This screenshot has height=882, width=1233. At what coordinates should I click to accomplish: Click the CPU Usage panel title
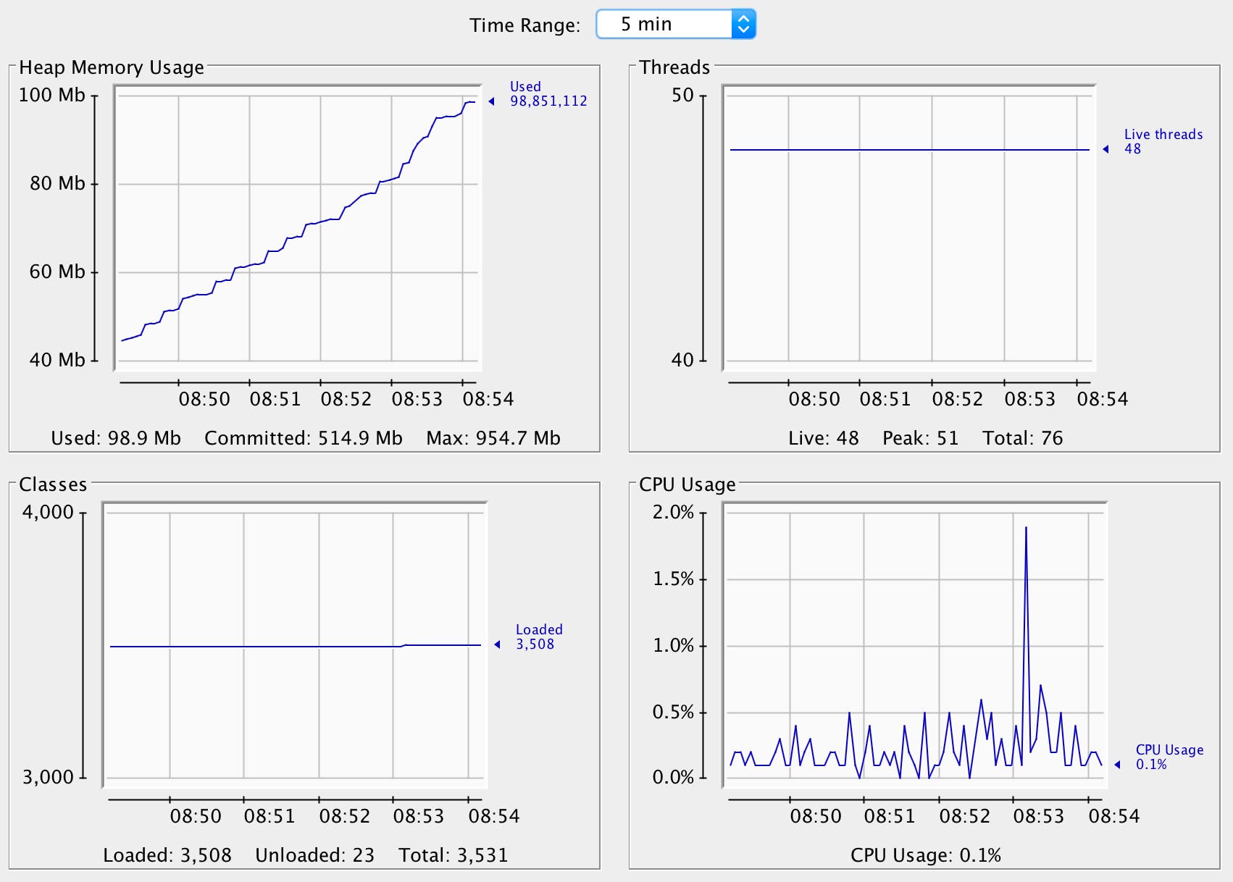click(687, 485)
